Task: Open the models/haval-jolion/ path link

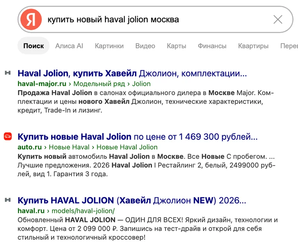Action: [x=83, y=211]
